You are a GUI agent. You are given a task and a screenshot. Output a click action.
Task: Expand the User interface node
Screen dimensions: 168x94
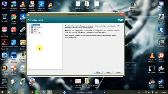(x=30, y=33)
